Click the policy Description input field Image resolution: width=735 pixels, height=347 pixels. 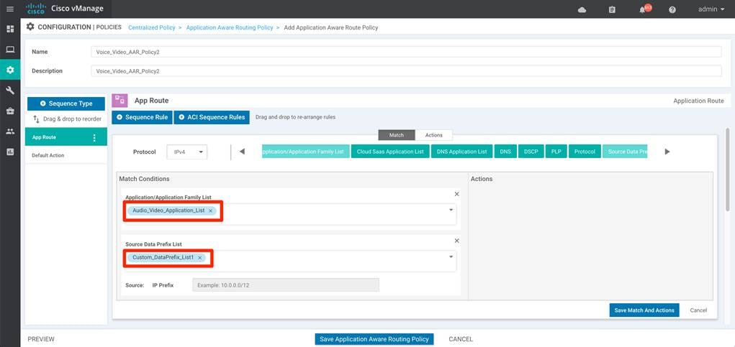tap(406, 71)
